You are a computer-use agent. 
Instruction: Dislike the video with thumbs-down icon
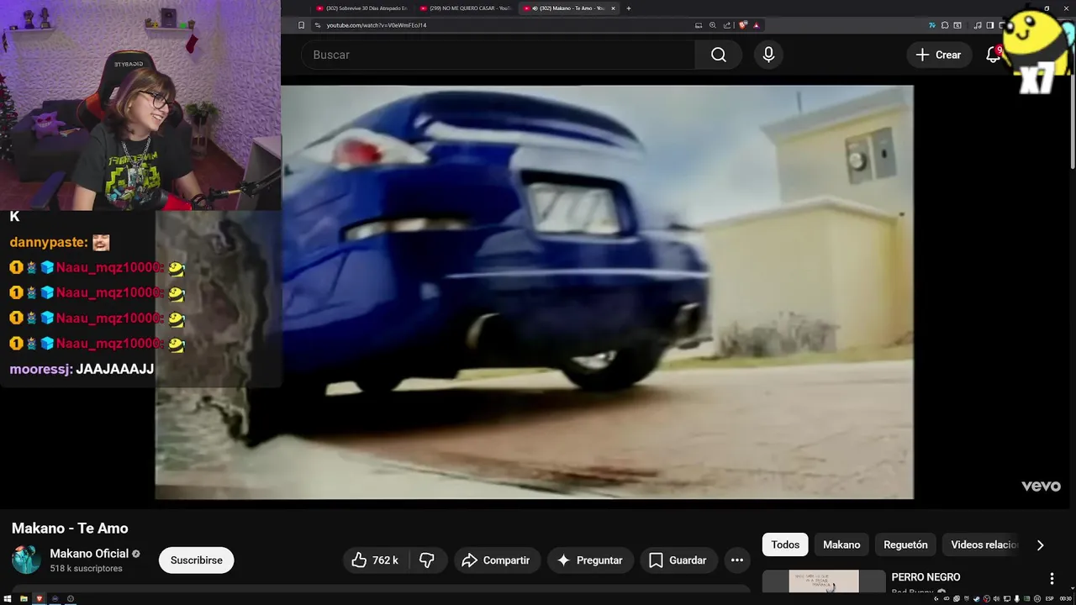click(x=427, y=560)
